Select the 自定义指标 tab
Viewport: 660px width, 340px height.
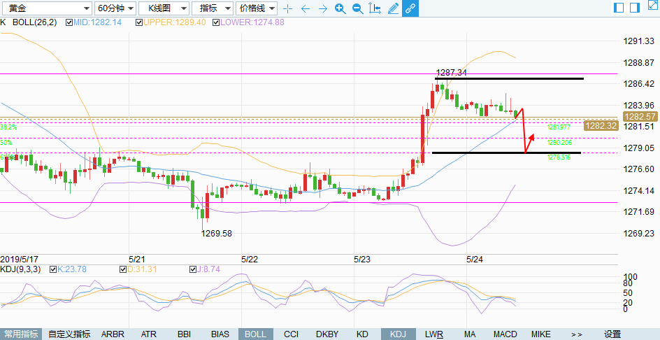pos(69,334)
